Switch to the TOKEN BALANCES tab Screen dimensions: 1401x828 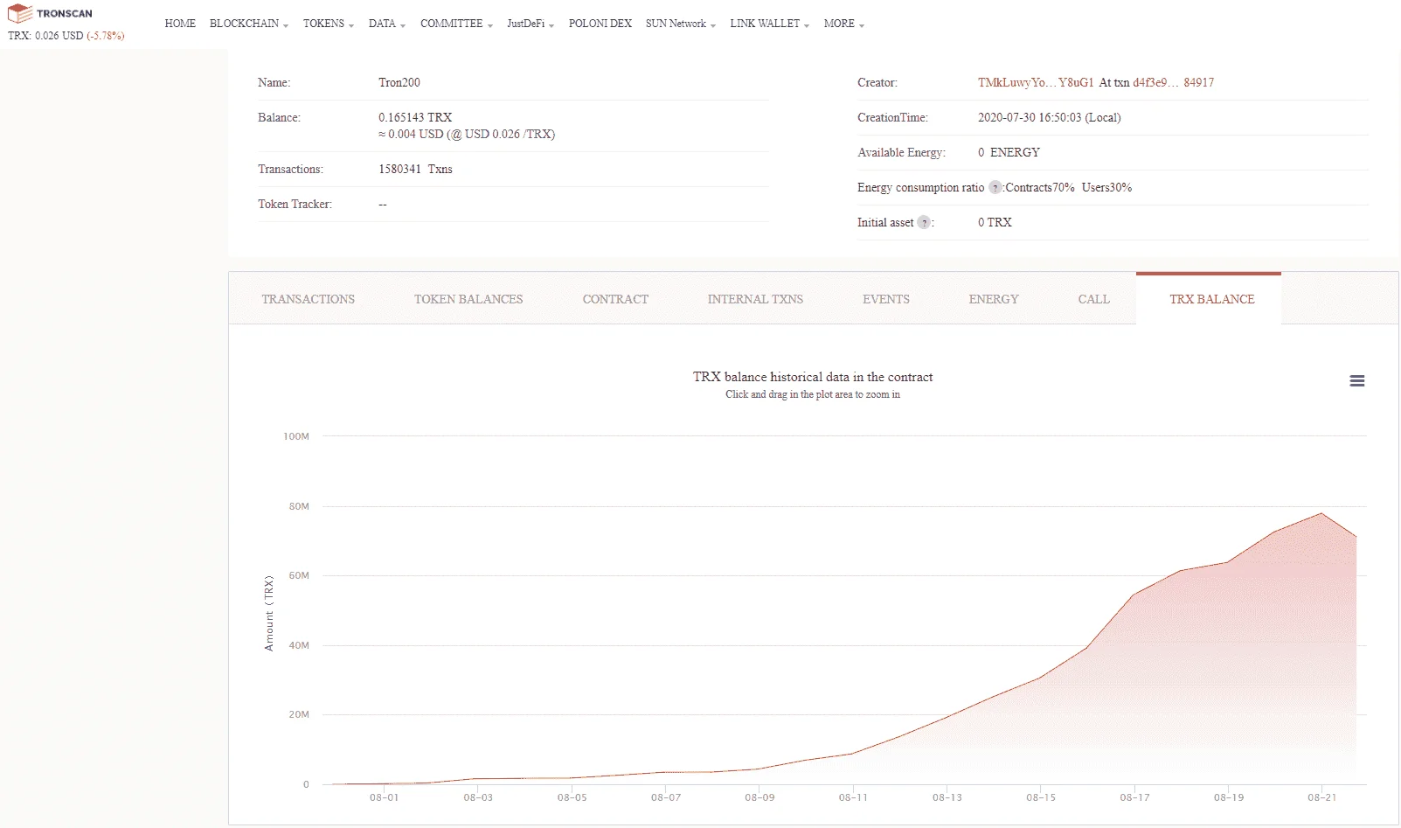(468, 299)
